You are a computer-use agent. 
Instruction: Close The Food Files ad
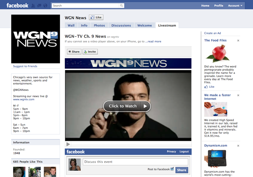[x=238, y=40]
